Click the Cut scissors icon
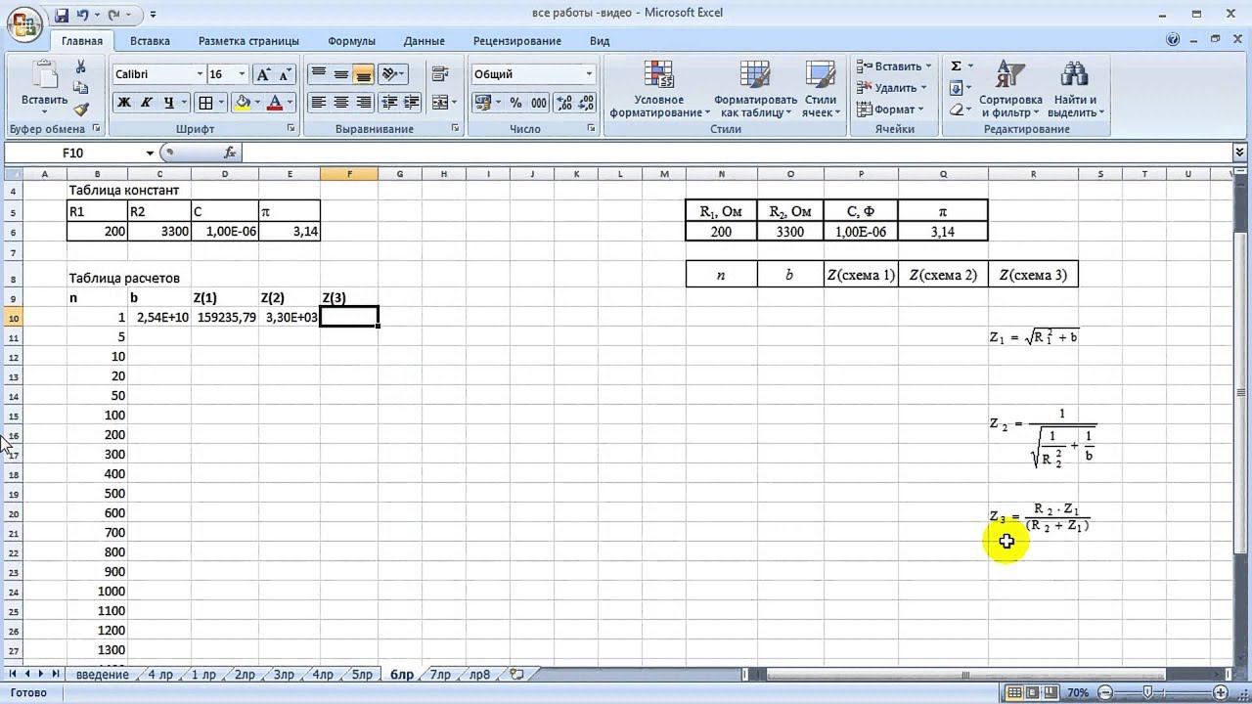The width and height of the screenshot is (1252, 704). pos(81,66)
